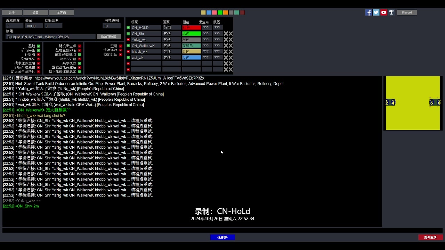
Task: Open the YouTube guide link in chat
Action: tap(119, 78)
